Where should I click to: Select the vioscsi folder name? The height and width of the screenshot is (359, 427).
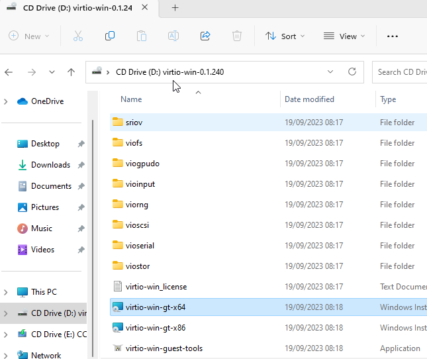pos(137,225)
